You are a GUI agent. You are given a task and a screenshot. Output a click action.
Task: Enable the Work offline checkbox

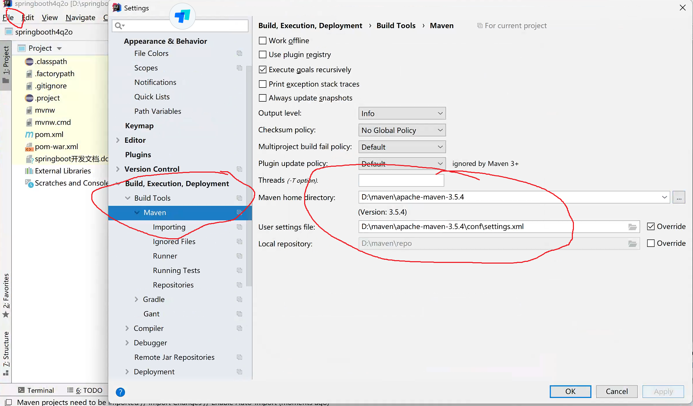tap(263, 41)
